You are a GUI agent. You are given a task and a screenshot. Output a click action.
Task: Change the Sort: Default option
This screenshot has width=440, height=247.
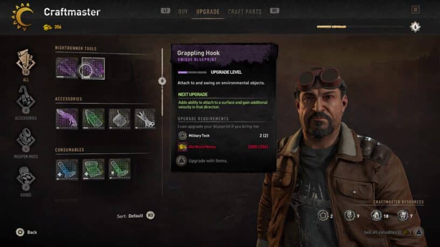pyautogui.click(x=135, y=216)
